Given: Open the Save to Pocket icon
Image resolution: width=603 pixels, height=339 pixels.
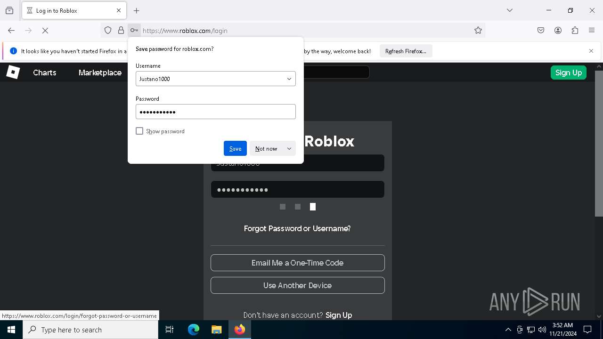Looking at the screenshot, I should [541, 30].
